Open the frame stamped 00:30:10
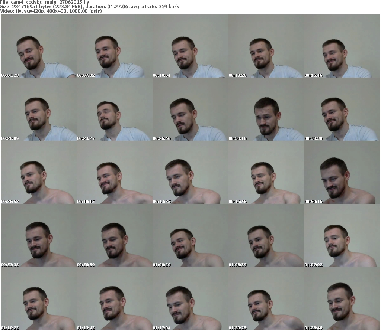Viewport: 381px width, 330px height. pos(266,109)
